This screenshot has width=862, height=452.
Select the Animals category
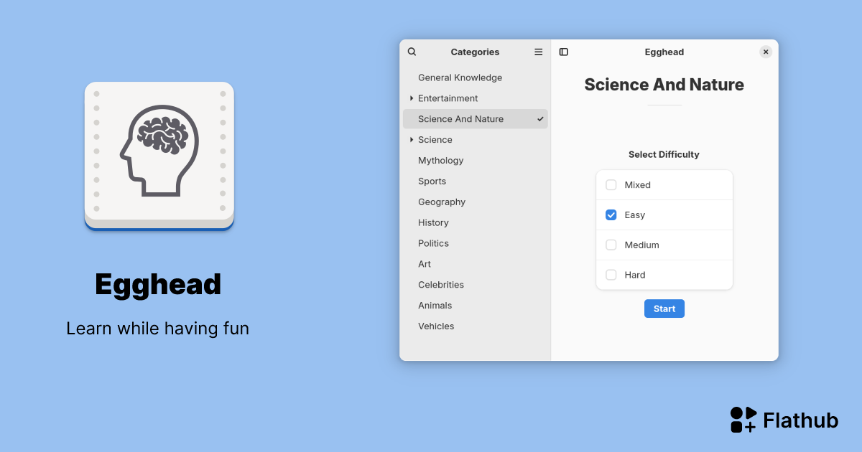pyautogui.click(x=435, y=305)
